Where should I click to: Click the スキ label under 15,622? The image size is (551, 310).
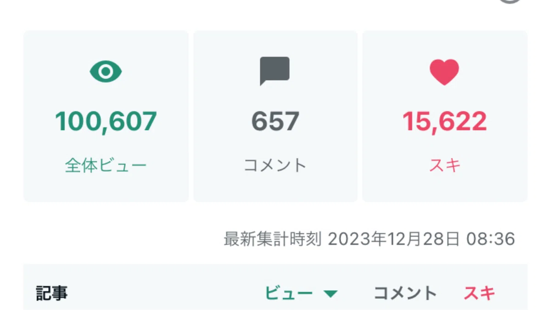(444, 165)
